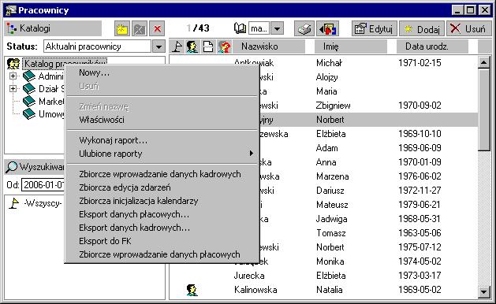Screen dimensions: 496x304
Task: Choose Eksport do FK
Action: point(162,241)
